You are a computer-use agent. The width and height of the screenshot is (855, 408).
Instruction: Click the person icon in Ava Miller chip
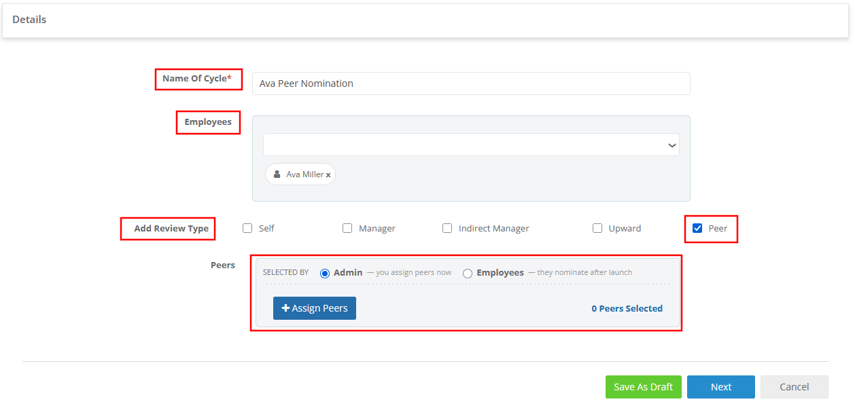coord(277,174)
